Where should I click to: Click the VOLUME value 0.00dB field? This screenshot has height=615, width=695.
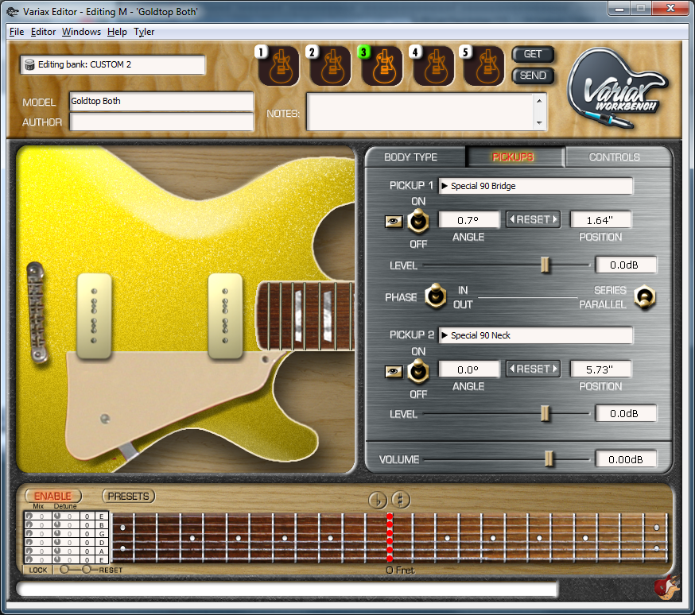pyautogui.click(x=625, y=459)
